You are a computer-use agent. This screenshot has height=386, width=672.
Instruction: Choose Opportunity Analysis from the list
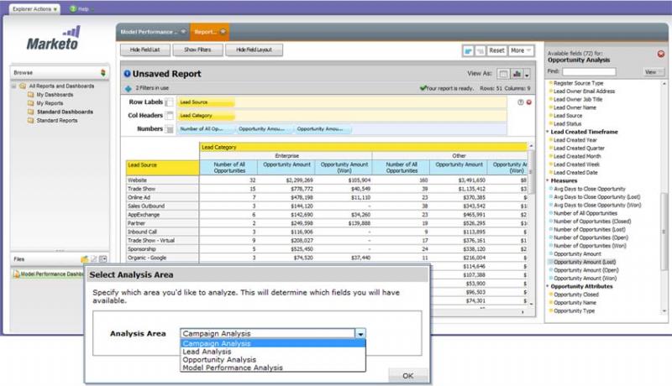(x=220, y=359)
